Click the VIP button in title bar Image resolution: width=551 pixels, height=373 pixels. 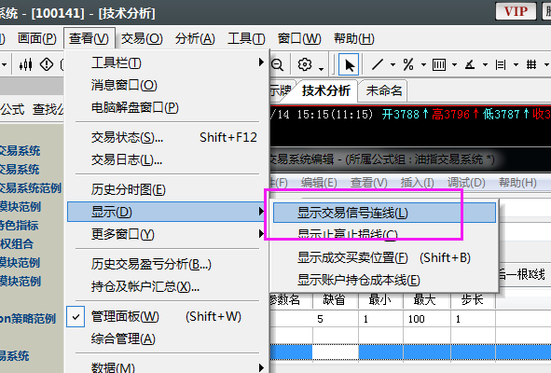click(x=516, y=11)
